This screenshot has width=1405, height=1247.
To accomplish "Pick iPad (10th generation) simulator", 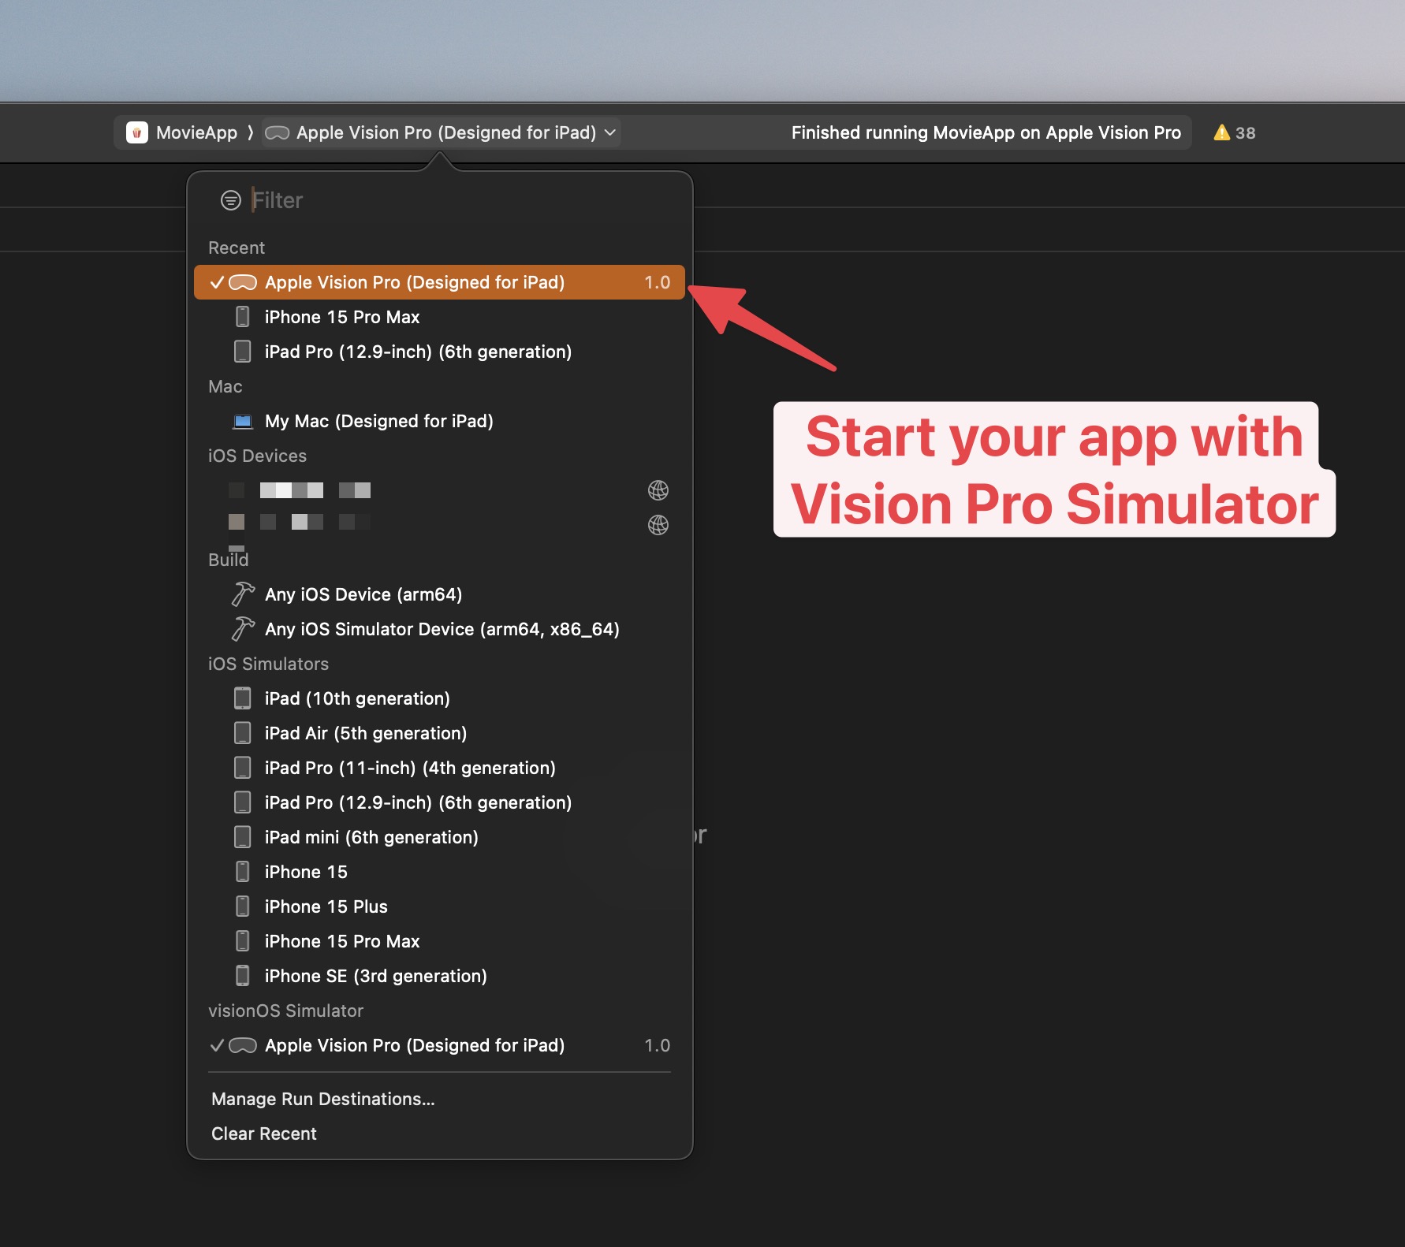I will coord(439,698).
